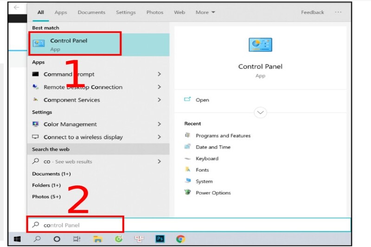Click the Date and Time icon
This screenshot has width=371, height=247.
187,146
